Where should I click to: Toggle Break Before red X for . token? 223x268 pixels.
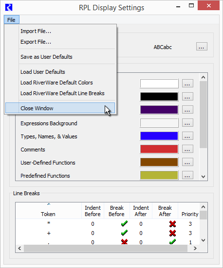[124, 242]
